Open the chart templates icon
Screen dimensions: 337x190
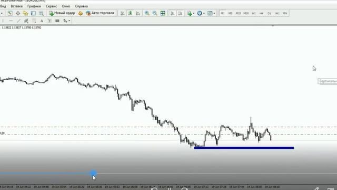click(x=210, y=13)
